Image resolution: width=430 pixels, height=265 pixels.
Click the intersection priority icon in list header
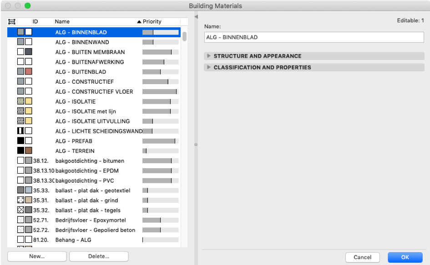[x=11, y=22]
